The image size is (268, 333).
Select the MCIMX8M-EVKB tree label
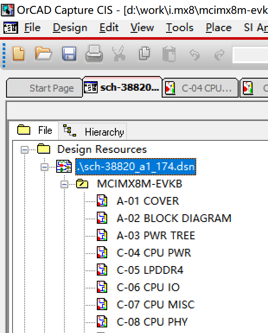[140, 184]
